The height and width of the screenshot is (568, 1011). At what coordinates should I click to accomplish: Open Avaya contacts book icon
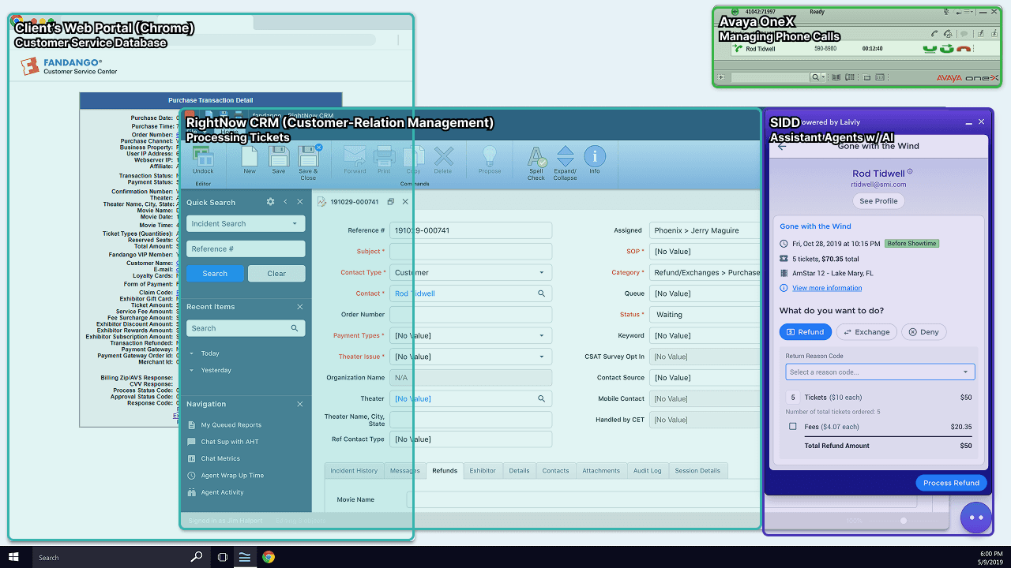point(836,77)
